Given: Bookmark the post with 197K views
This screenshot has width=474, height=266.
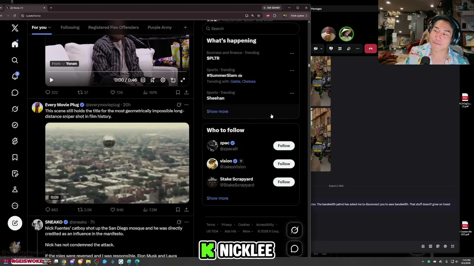Looking at the screenshot, I should 178,92.
